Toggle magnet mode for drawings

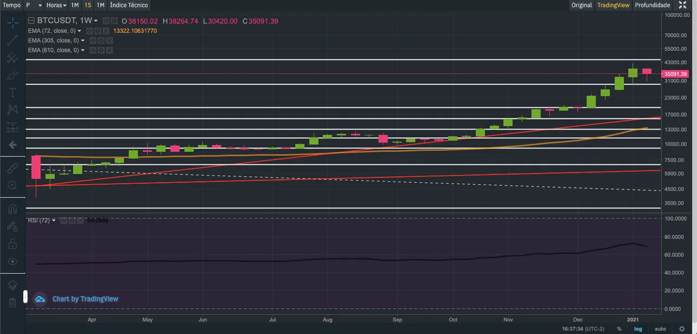[13, 209]
